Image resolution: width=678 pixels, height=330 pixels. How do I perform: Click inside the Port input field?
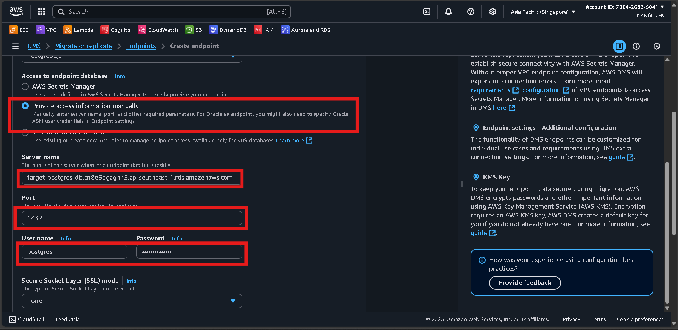(131, 218)
